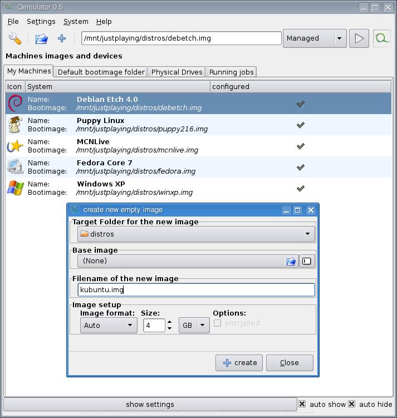This screenshot has height=418, width=397.
Task: Select the Windows XP machine row
Action: 198,188
